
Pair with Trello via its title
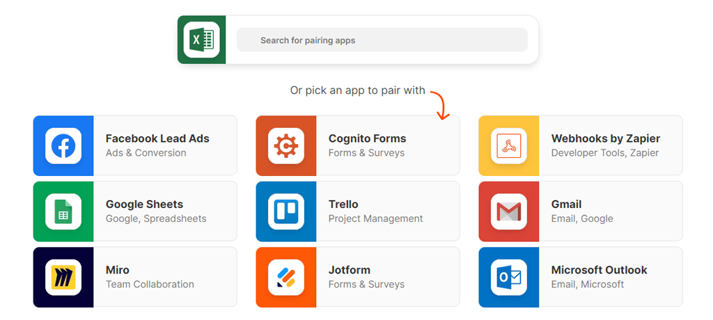[343, 205]
